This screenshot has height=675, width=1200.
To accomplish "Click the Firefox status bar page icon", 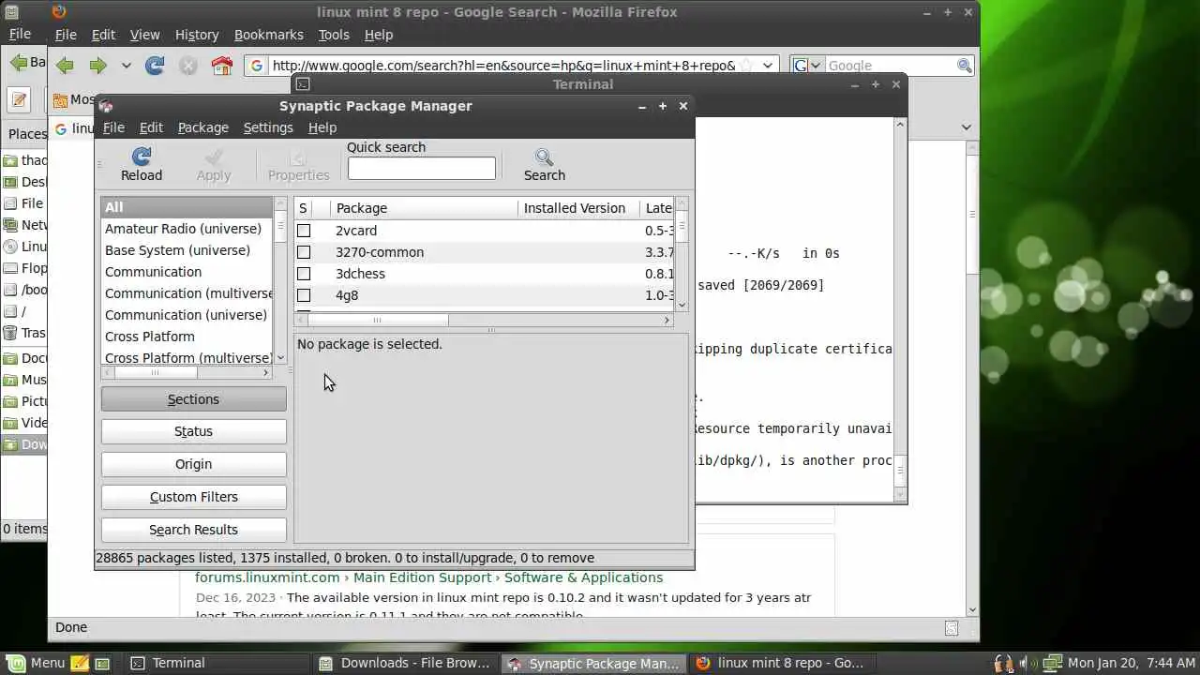I will (952, 628).
